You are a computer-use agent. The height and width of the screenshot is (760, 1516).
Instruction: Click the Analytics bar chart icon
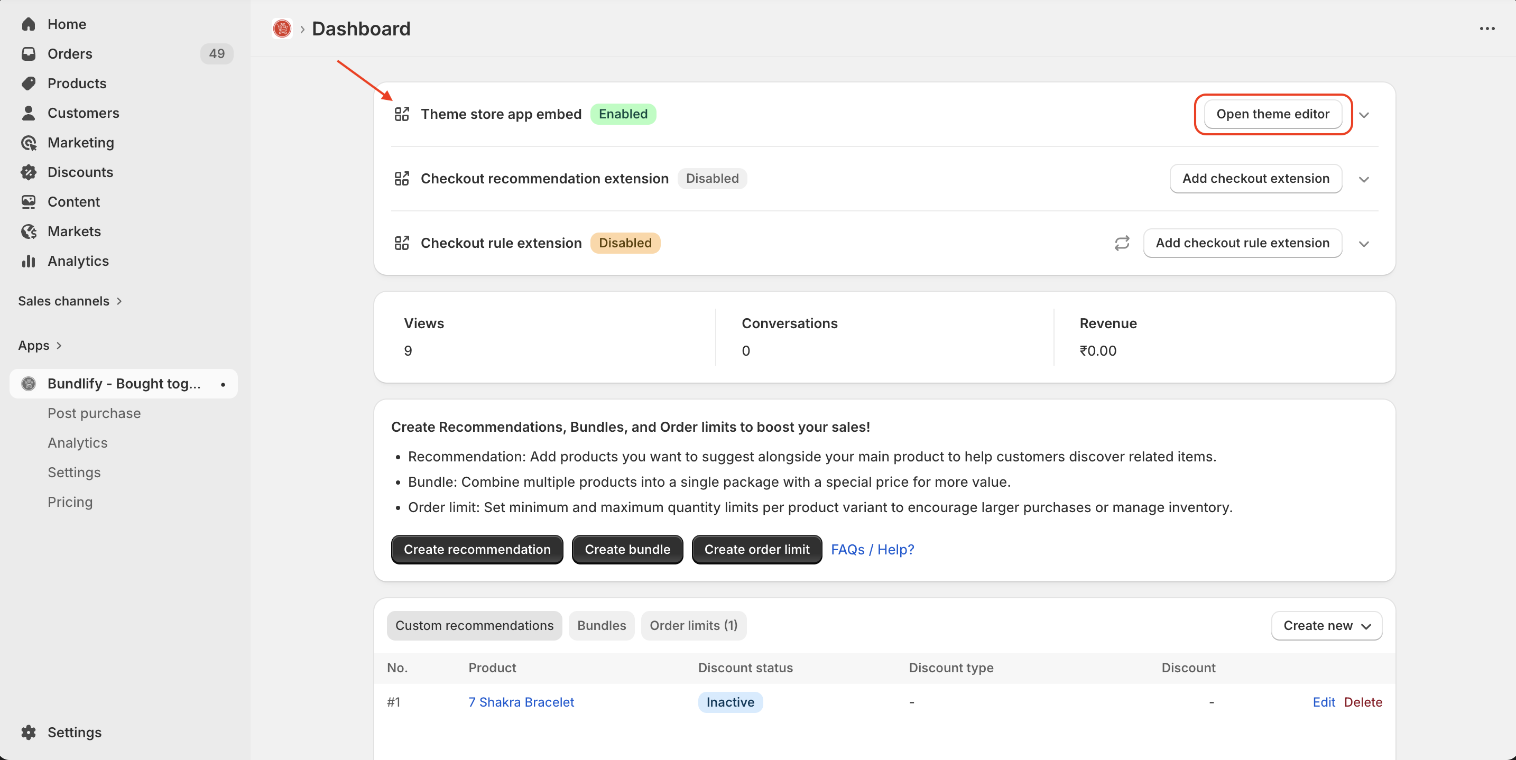[28, 261]
